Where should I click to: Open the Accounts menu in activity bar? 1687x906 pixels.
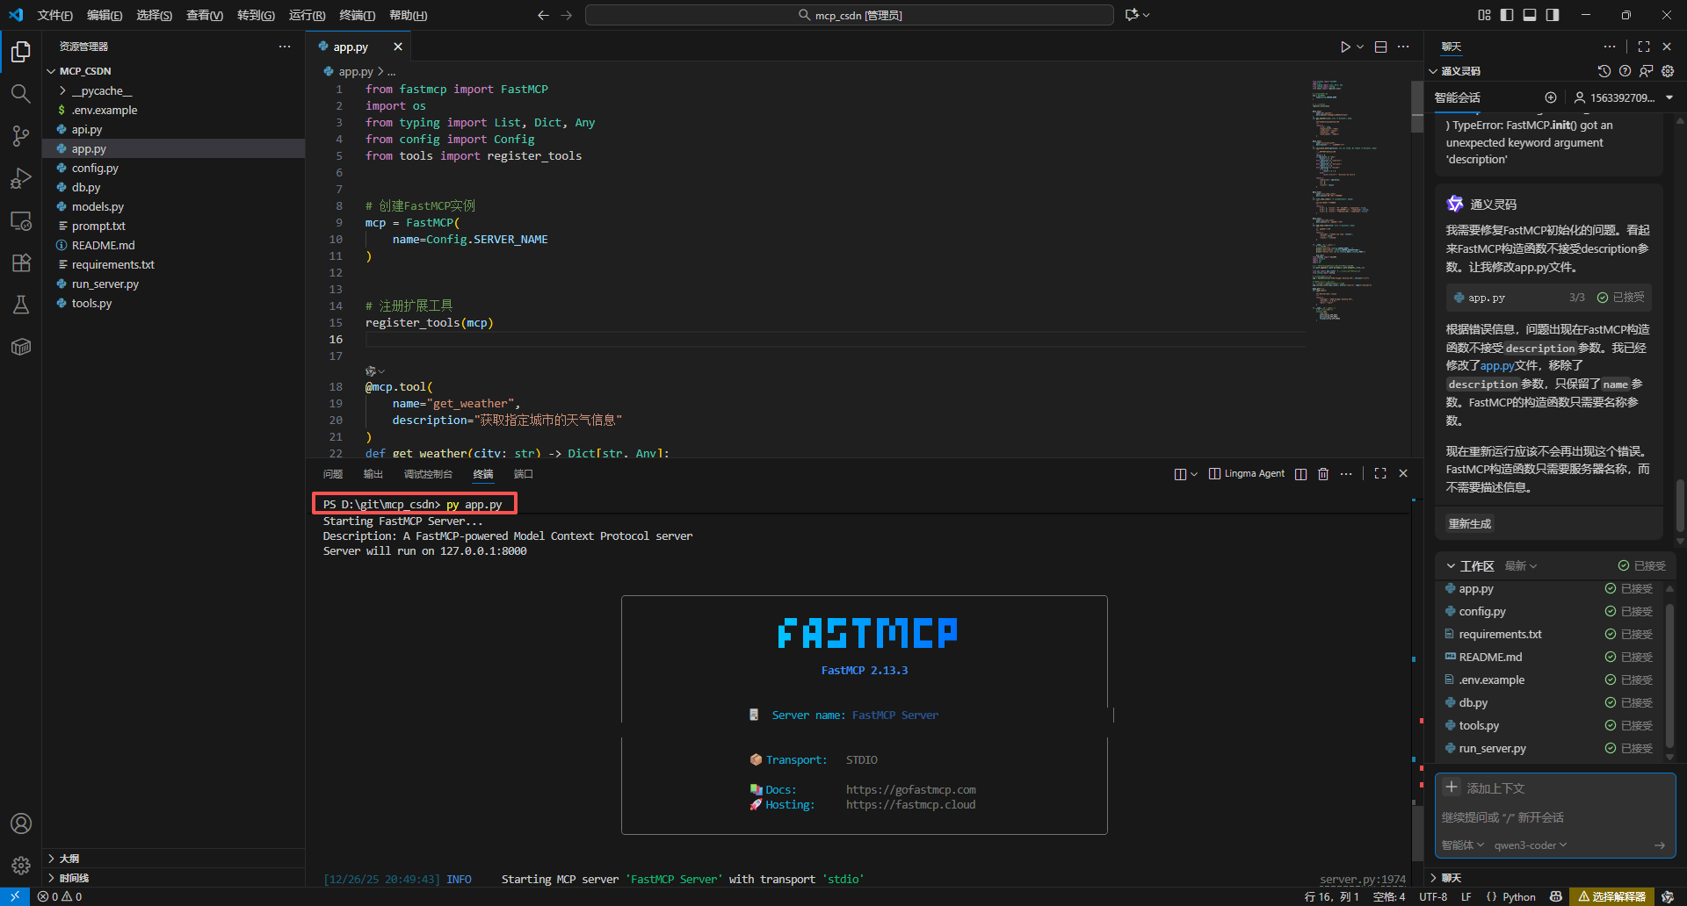click(21, 823)
